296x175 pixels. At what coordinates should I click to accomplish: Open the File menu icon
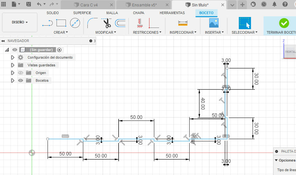(x=14, y=4)
